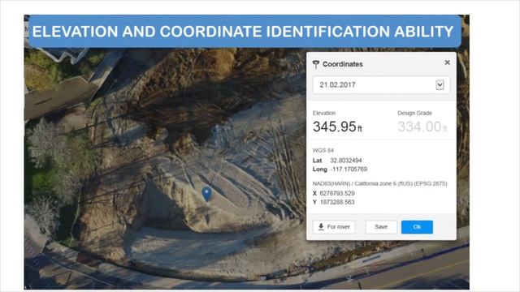Confirm with the blue Ok button

[417, 227]
